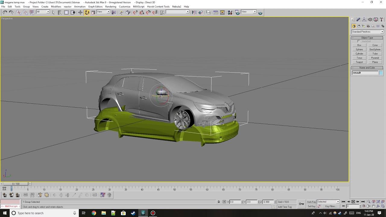Activate the Select and Rotate tool
Image resolution: width=386 pixels, height=217 pixels.
pyautogui.click(x=87, y=12)
